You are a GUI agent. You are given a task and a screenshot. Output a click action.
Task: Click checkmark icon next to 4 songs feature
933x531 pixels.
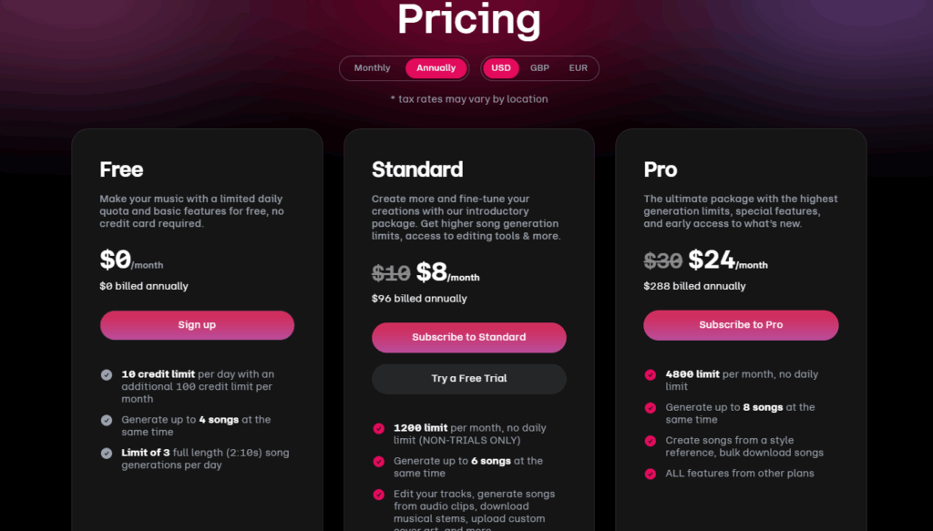click(x=107, y=420)
